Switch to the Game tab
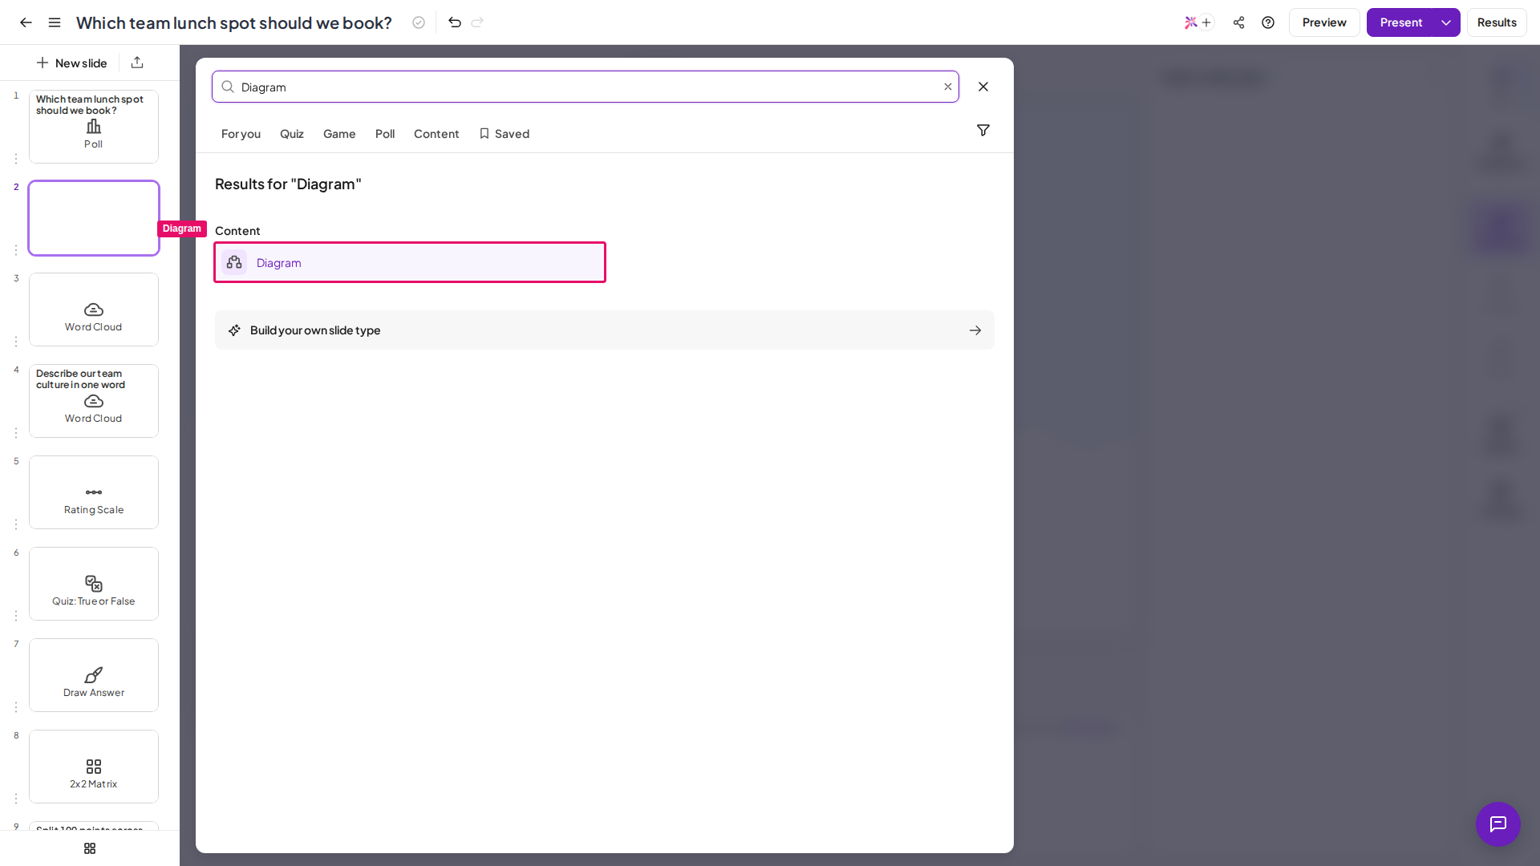Viewport: 1540px width, 866px height. 339,134
